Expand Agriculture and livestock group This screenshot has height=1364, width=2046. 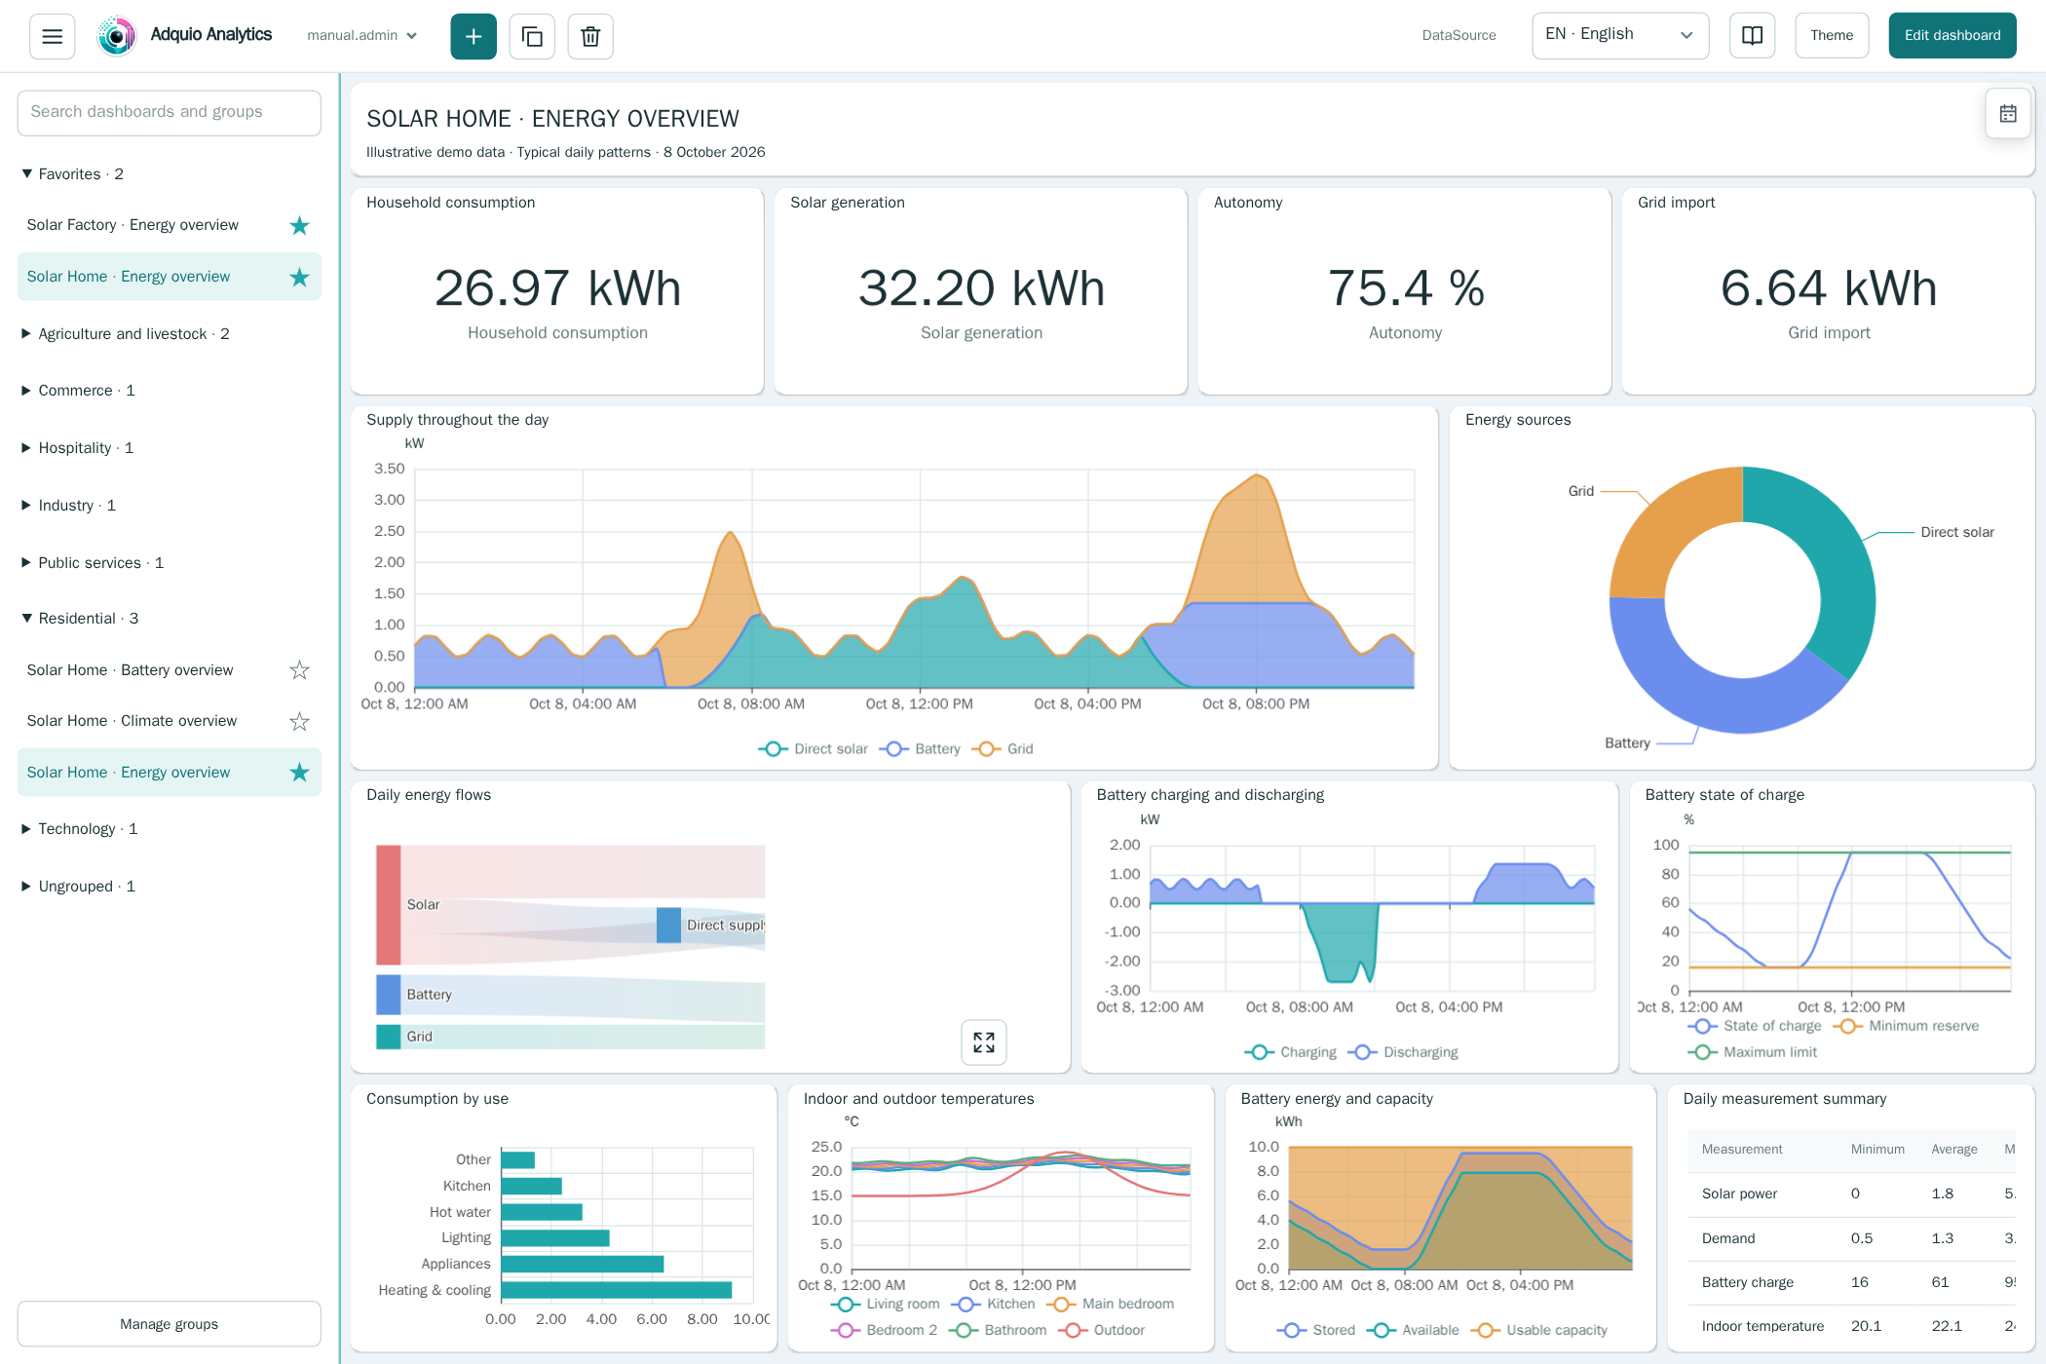(x=126, y=333)
